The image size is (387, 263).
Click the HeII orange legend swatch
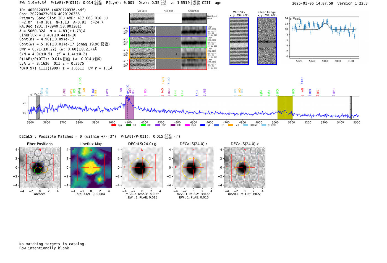tap(231, 125)
